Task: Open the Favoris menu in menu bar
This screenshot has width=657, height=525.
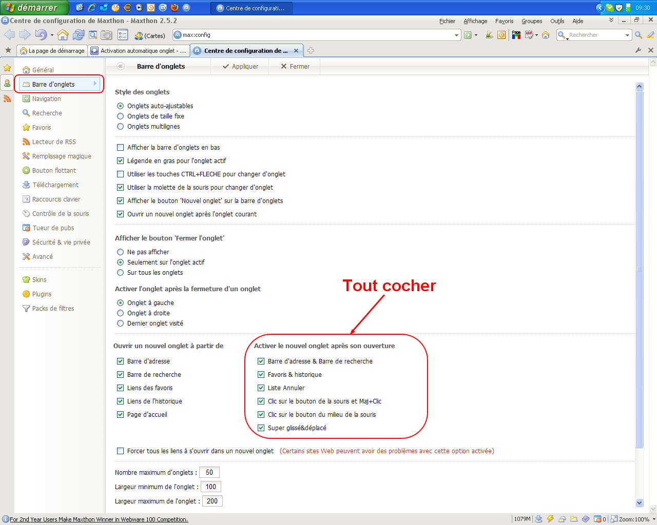Action: [504, 21]
